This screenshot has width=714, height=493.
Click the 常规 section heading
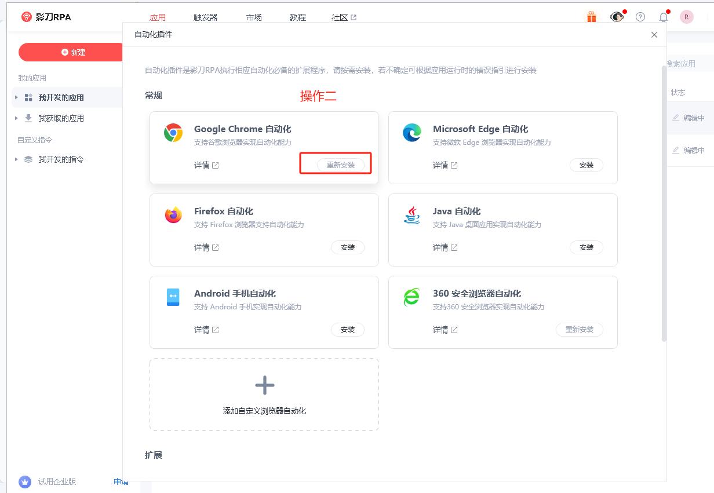[x=154, y=95]
